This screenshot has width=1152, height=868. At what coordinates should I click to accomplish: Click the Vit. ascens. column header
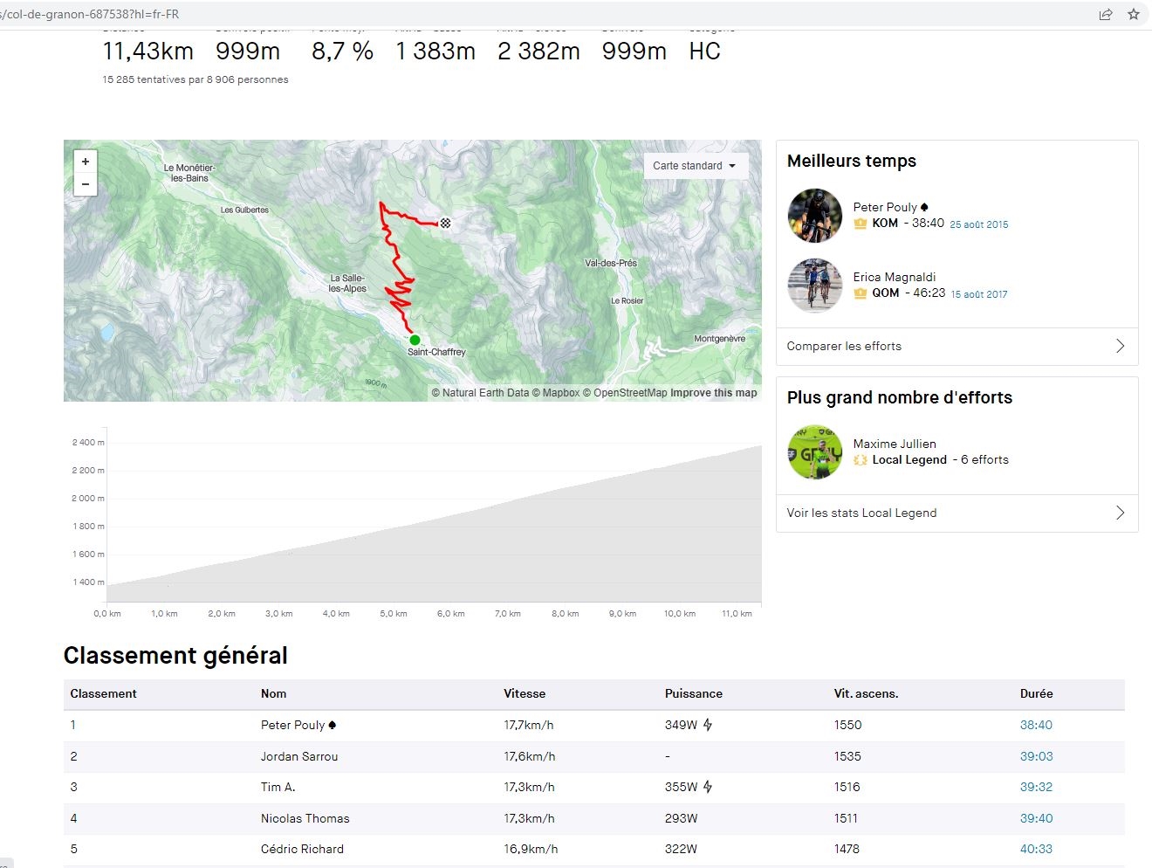(x=866, y=693)
